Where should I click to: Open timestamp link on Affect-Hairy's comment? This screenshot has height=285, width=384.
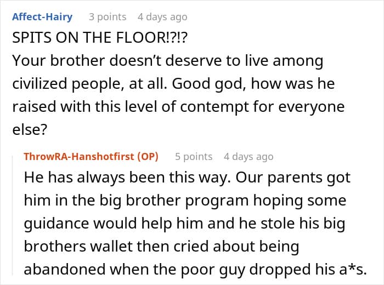(161, 17)
